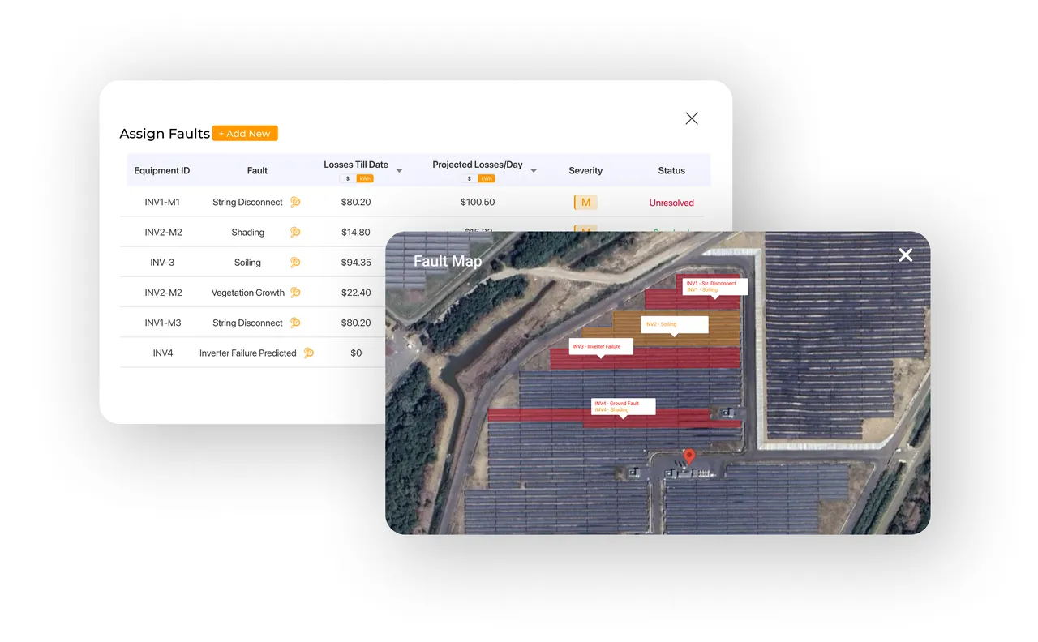
Task: Click INV2 - Soiling map label
Action: click(675, 324)
